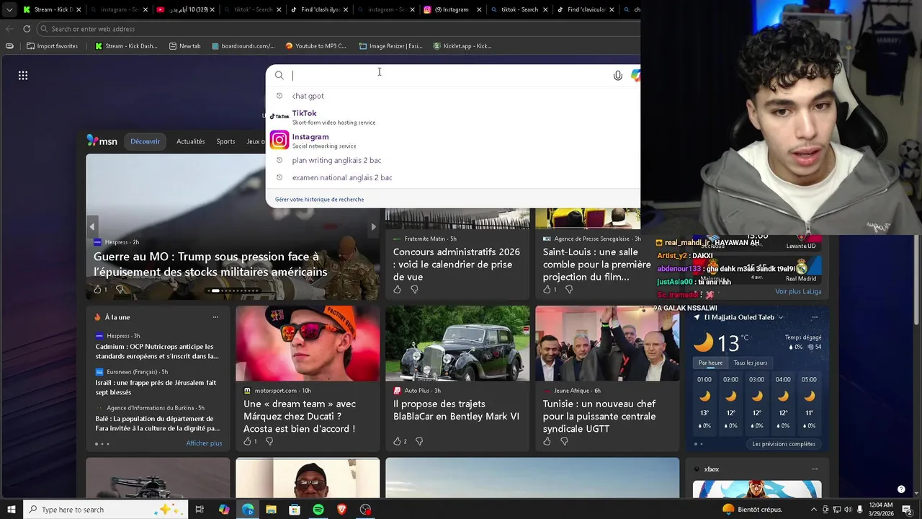Open Brave browser from the taskbar
The width and height of the screenshot is (922, 519).
(342, 510)
